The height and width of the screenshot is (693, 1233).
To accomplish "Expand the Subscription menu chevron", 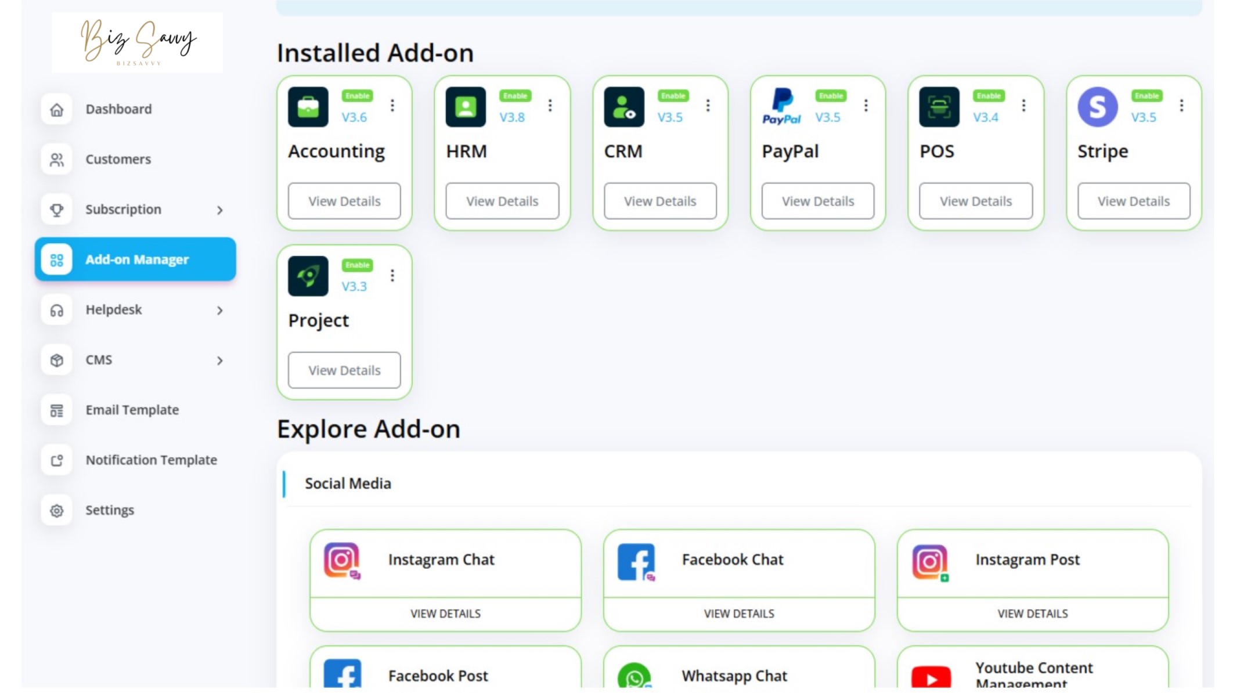I will click(x=220, y=210).
